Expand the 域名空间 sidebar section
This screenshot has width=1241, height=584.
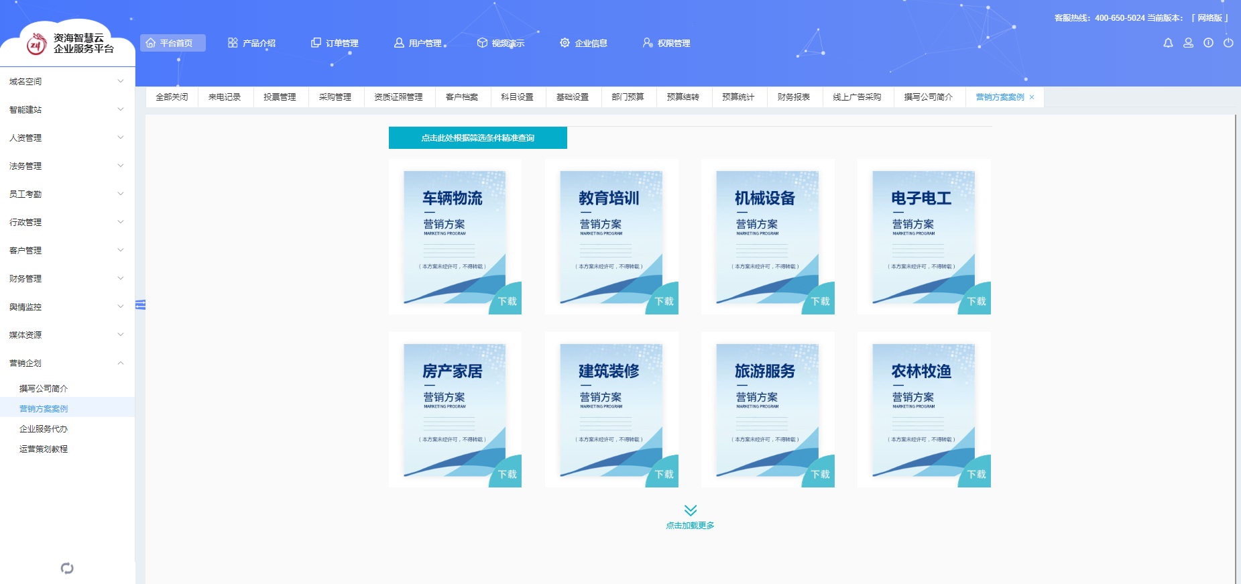[x=67, y=81]
